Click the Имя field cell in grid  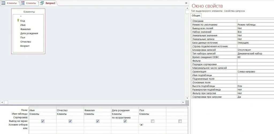43,110
